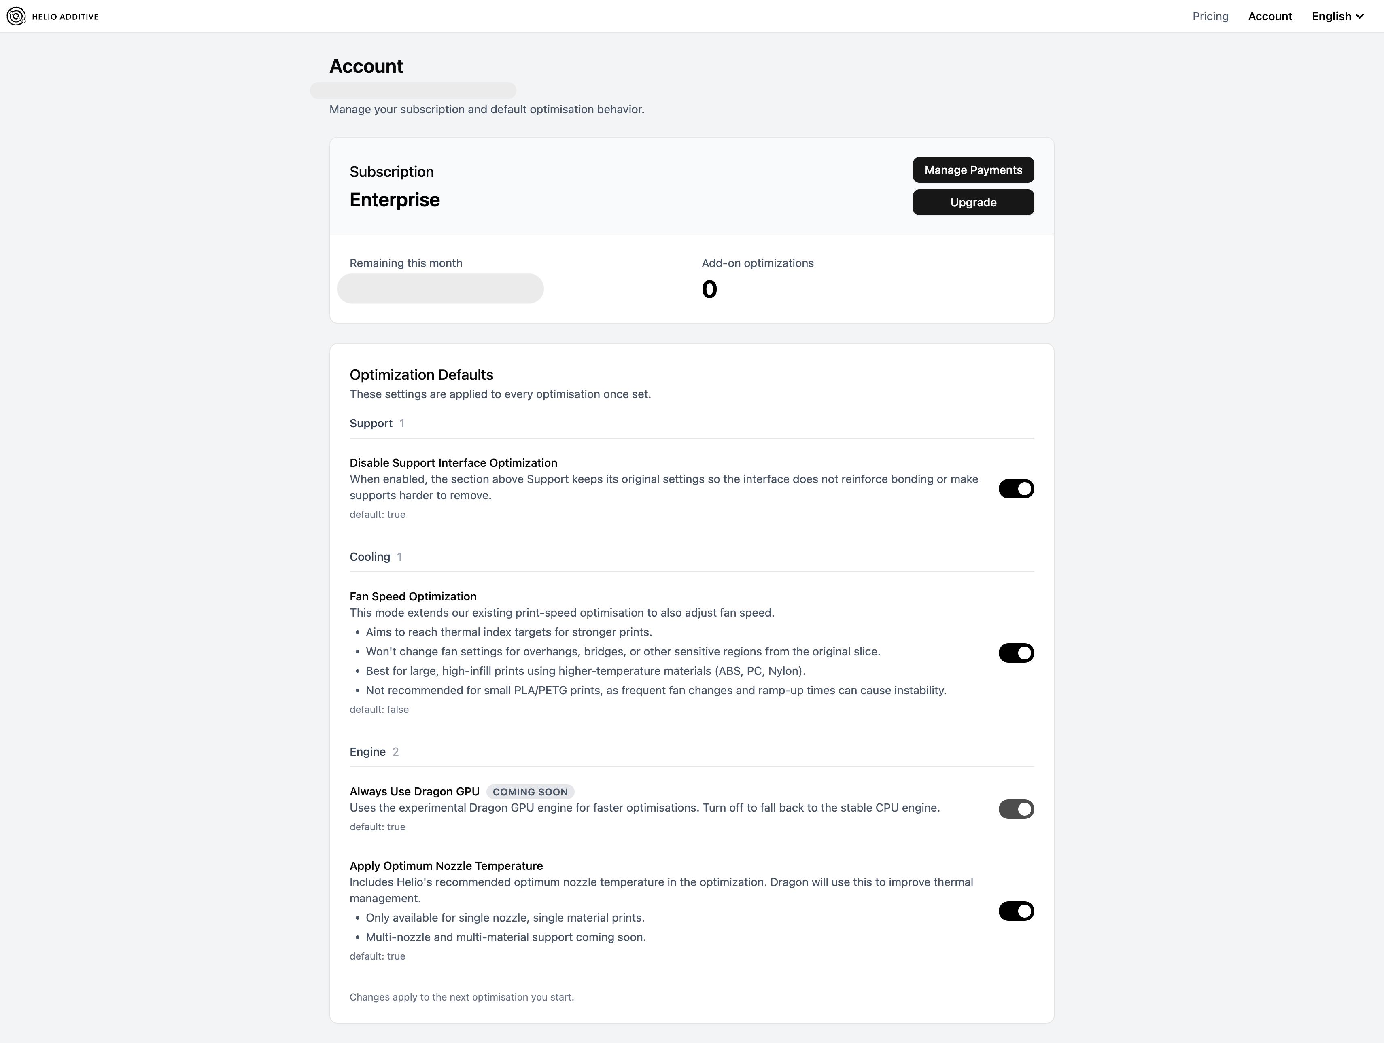Click the Helio Additive logo icon
The width and height of the screenshot is (1384, 1043).
pos(16,16)
